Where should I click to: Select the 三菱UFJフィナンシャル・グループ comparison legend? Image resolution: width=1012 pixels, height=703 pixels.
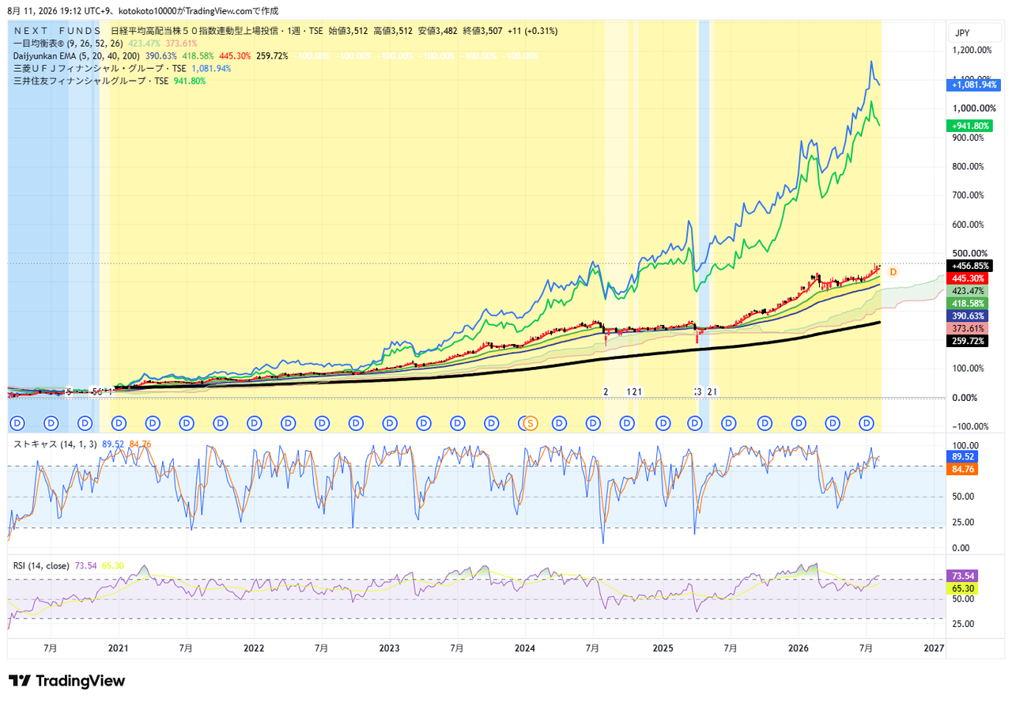pos(100,69)
